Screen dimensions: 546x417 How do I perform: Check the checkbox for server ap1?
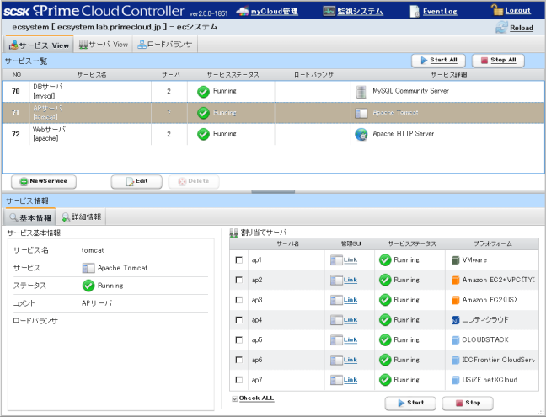pos(239,259)
